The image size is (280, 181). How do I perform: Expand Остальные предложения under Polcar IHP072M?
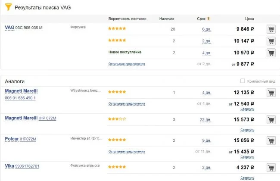click(127, 152)
